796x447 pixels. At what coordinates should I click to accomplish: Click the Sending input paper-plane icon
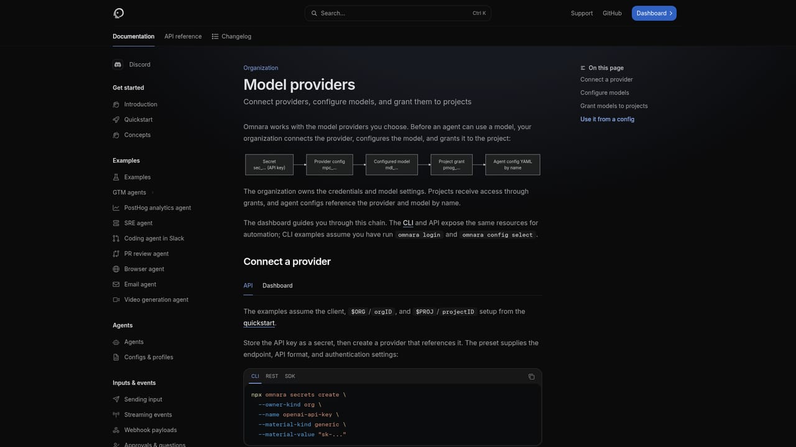tap(116, 399)
